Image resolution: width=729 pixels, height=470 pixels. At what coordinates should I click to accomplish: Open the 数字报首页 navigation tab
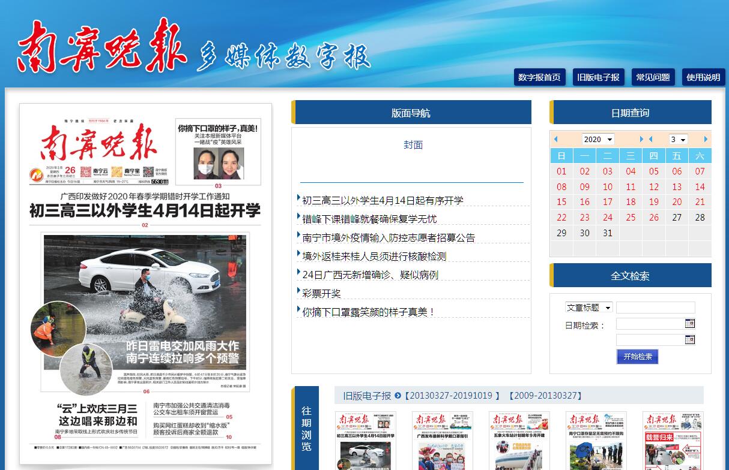pos(539,77)
